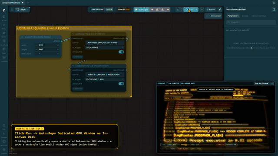
Task: Click the Manager button
Action: pyautogui.click(x=141, y=10)
